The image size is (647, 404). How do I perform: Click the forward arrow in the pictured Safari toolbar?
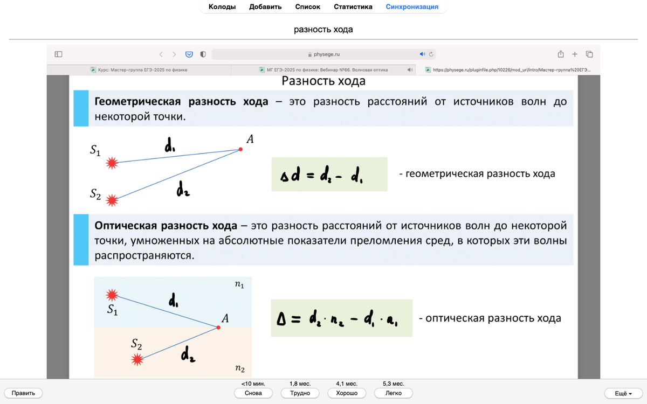(x=174, y=54)
